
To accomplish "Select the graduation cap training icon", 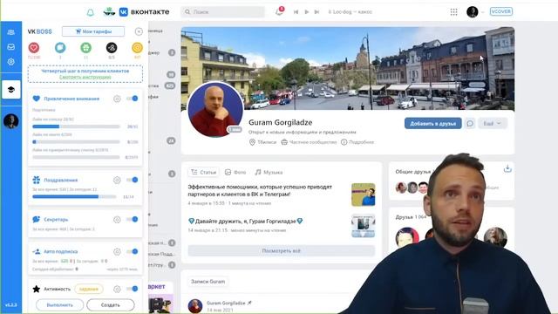I will click(11, 89).
